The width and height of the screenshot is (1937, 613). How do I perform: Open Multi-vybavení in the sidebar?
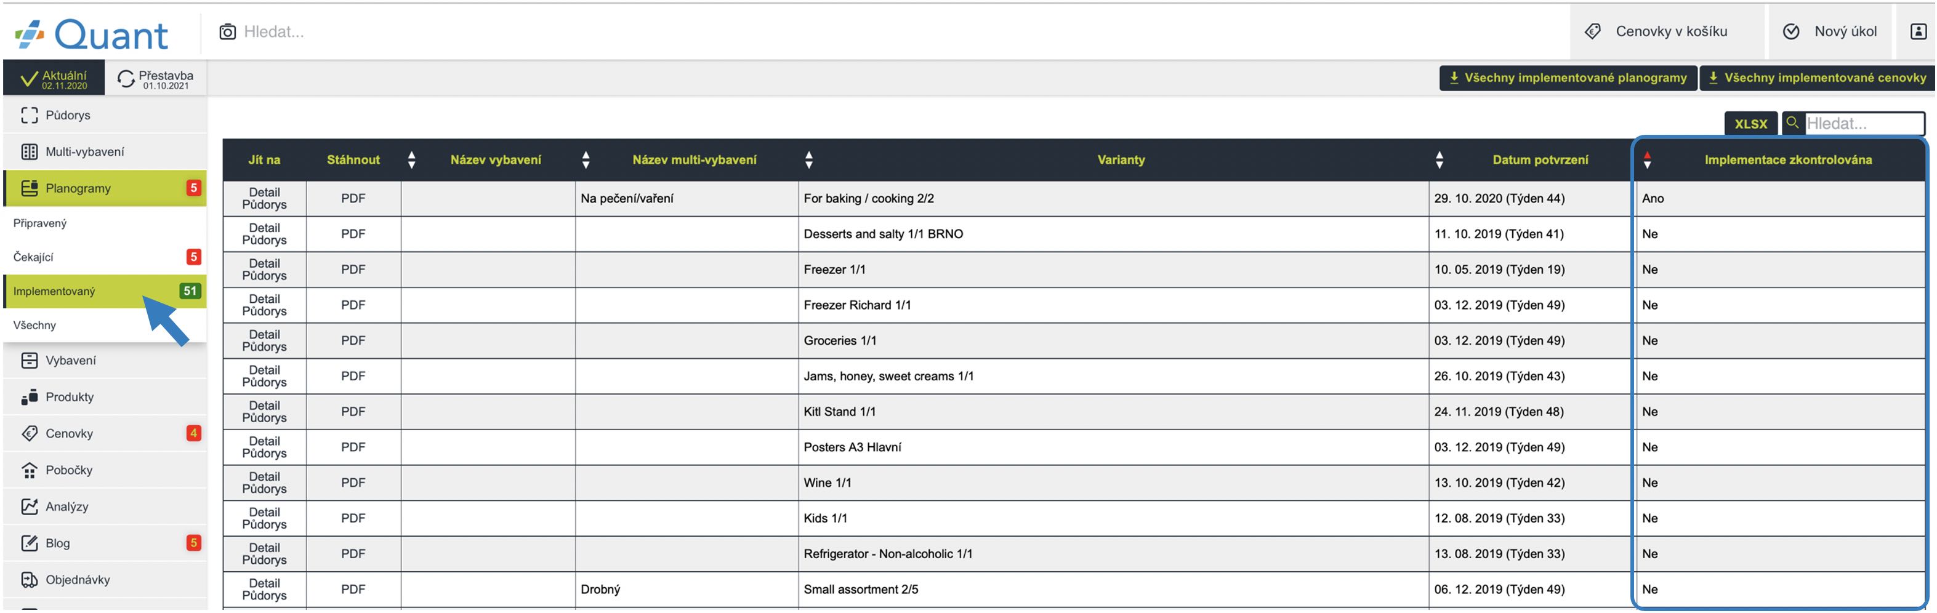[x=84, y=152]
